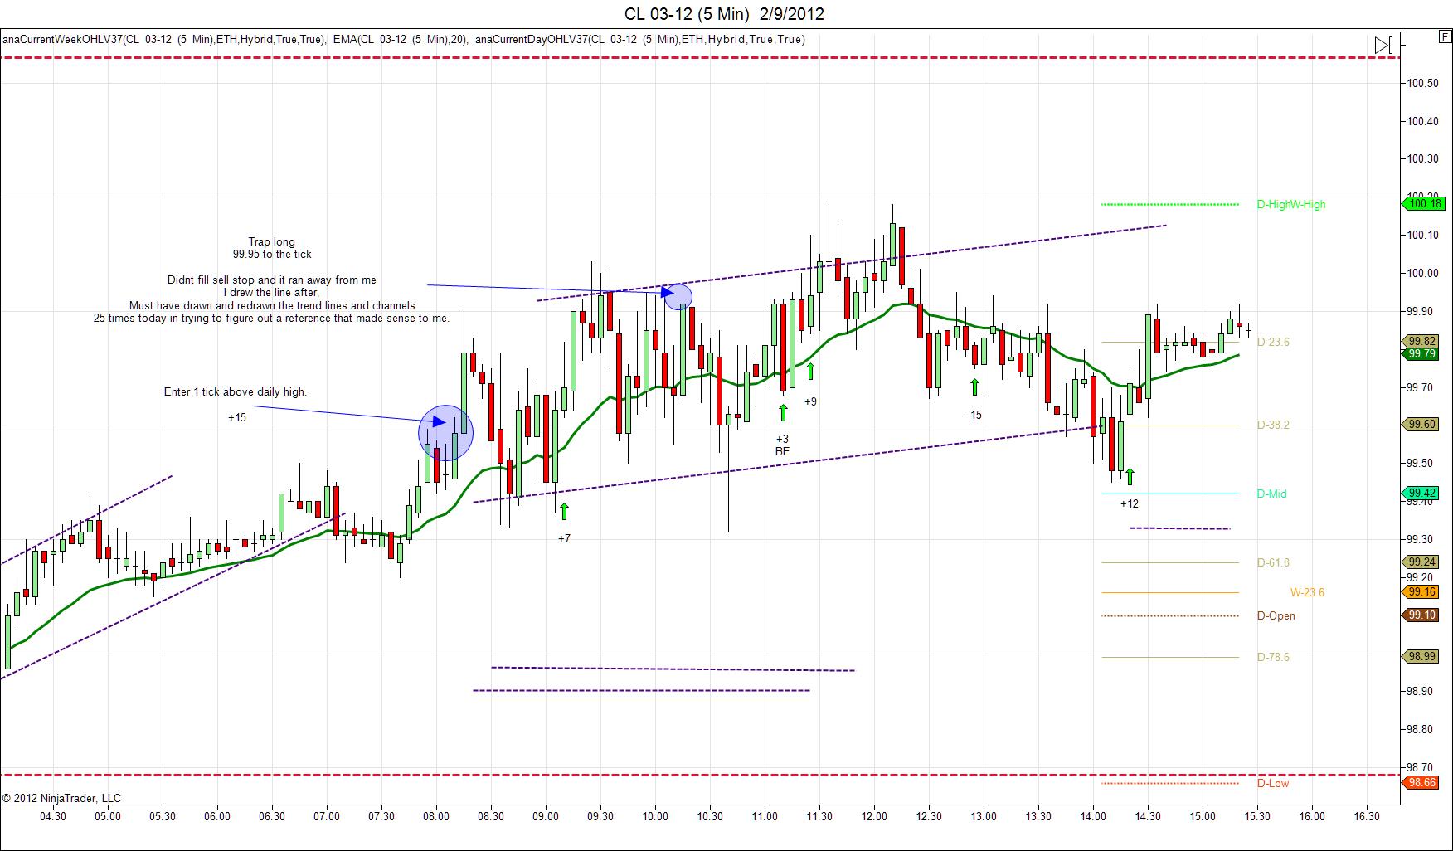This screenshot has height=851, width=1453.
Task: Click the 99.42 D-Mid price marker
Action: pos(1421,493)
